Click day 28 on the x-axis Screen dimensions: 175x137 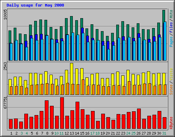coord(149,133)
